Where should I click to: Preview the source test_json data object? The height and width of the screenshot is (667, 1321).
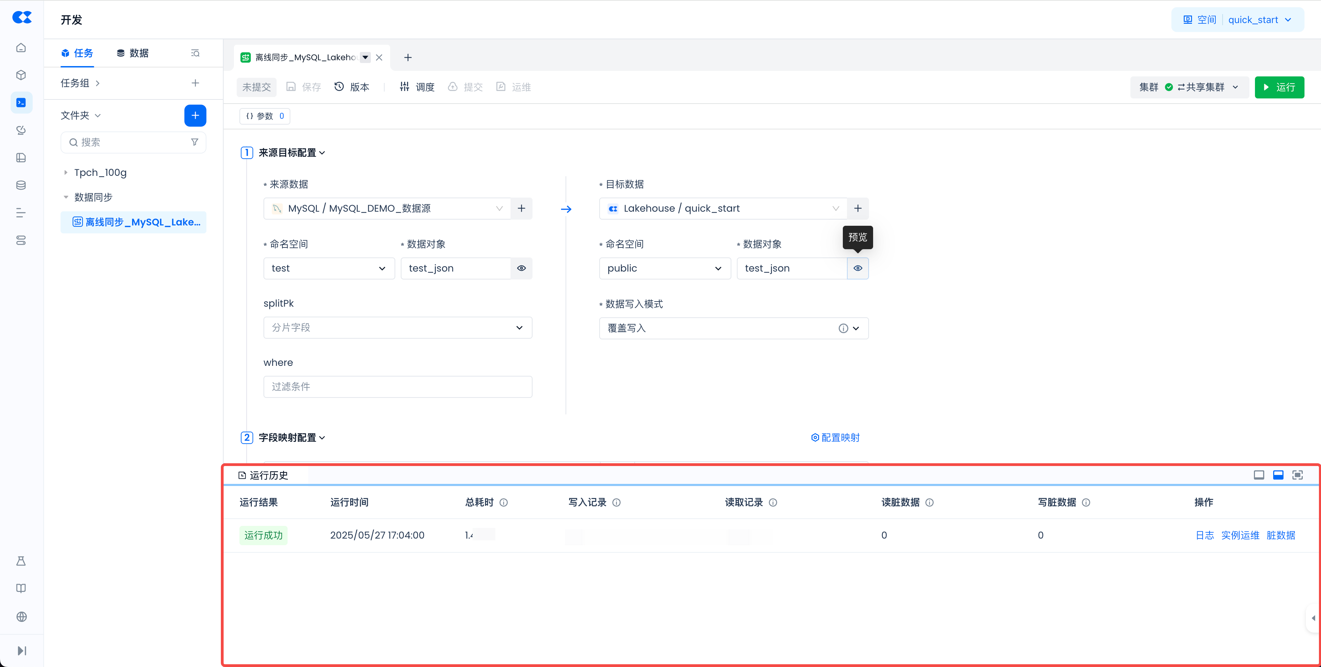521,268
